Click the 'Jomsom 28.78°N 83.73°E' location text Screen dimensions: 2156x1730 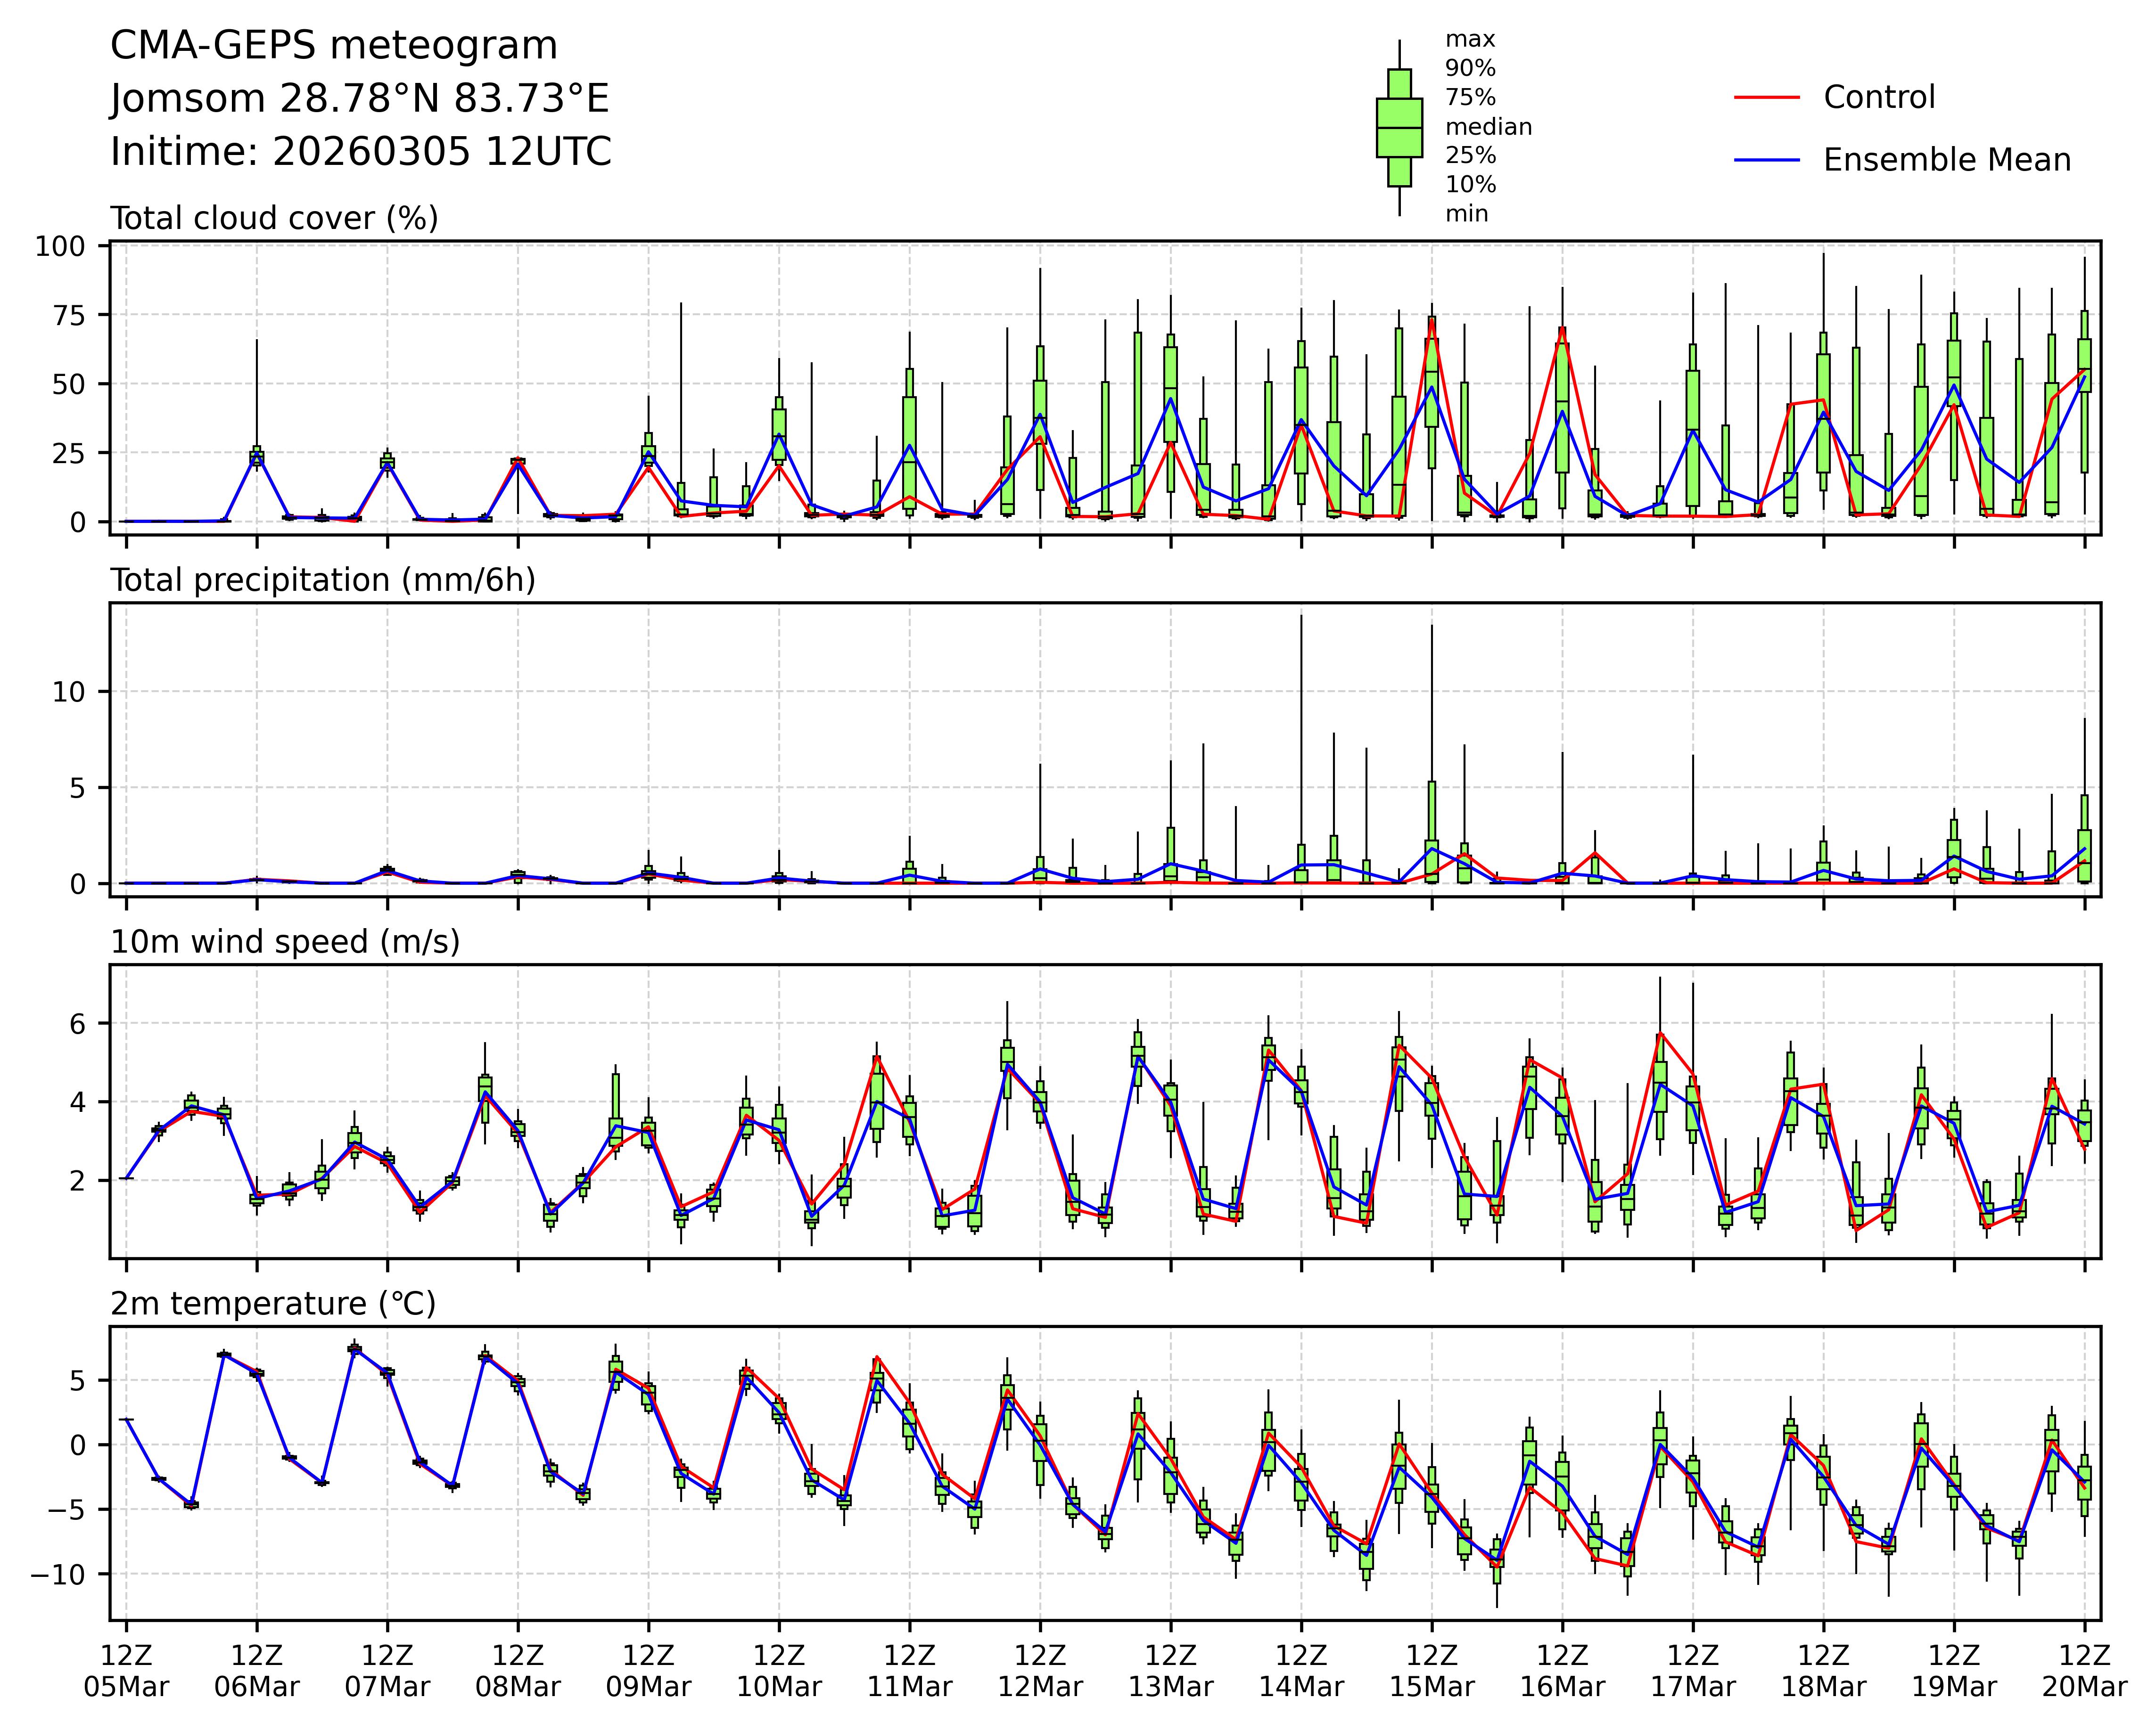point(359,99)
